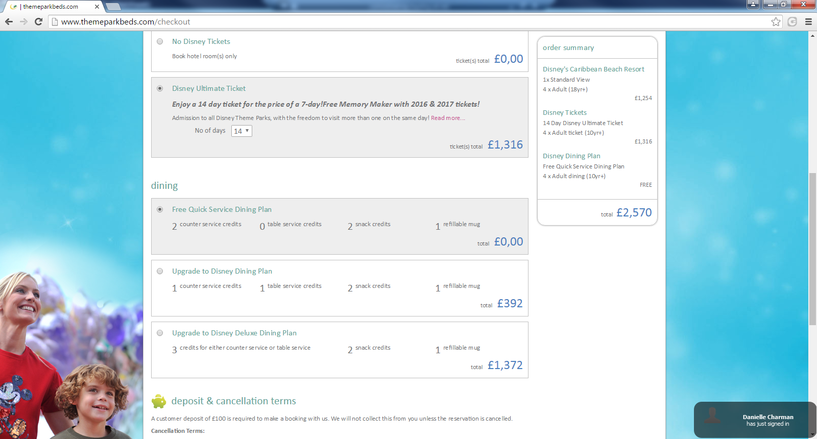The height and width of the screenshot is (439, 817).
Task: Click the 'order summary' heading
Action: [568, 47]
